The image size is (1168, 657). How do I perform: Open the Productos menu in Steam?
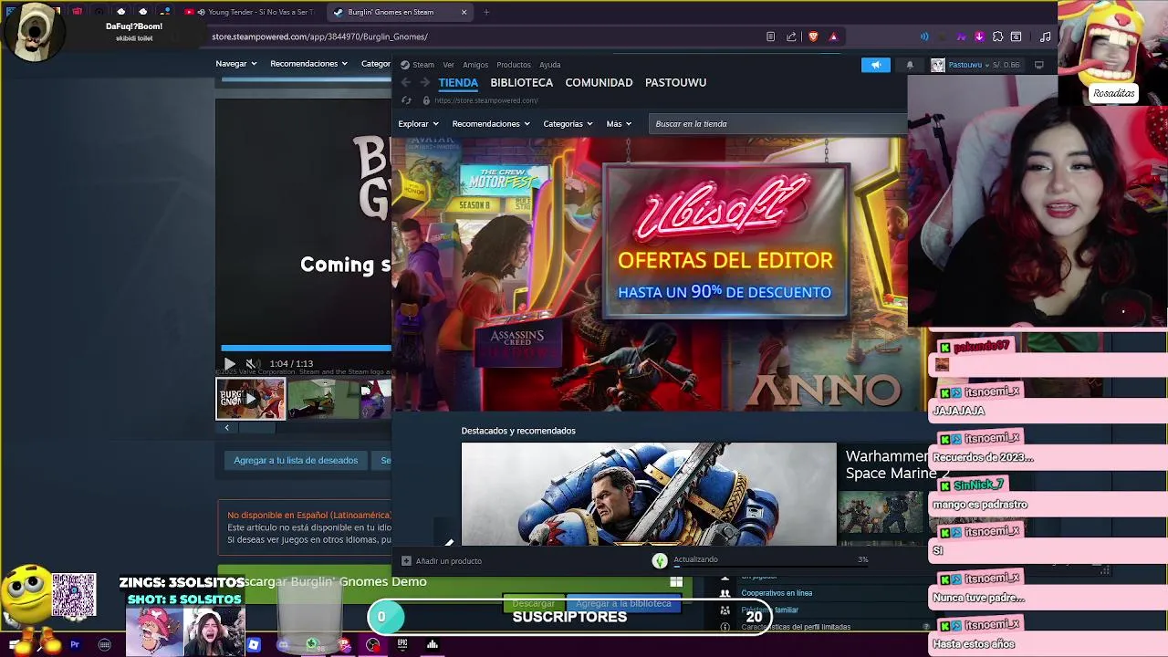pos(514,65)
